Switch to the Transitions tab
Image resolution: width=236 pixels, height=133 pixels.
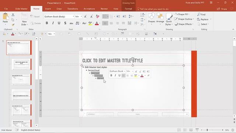73,9
